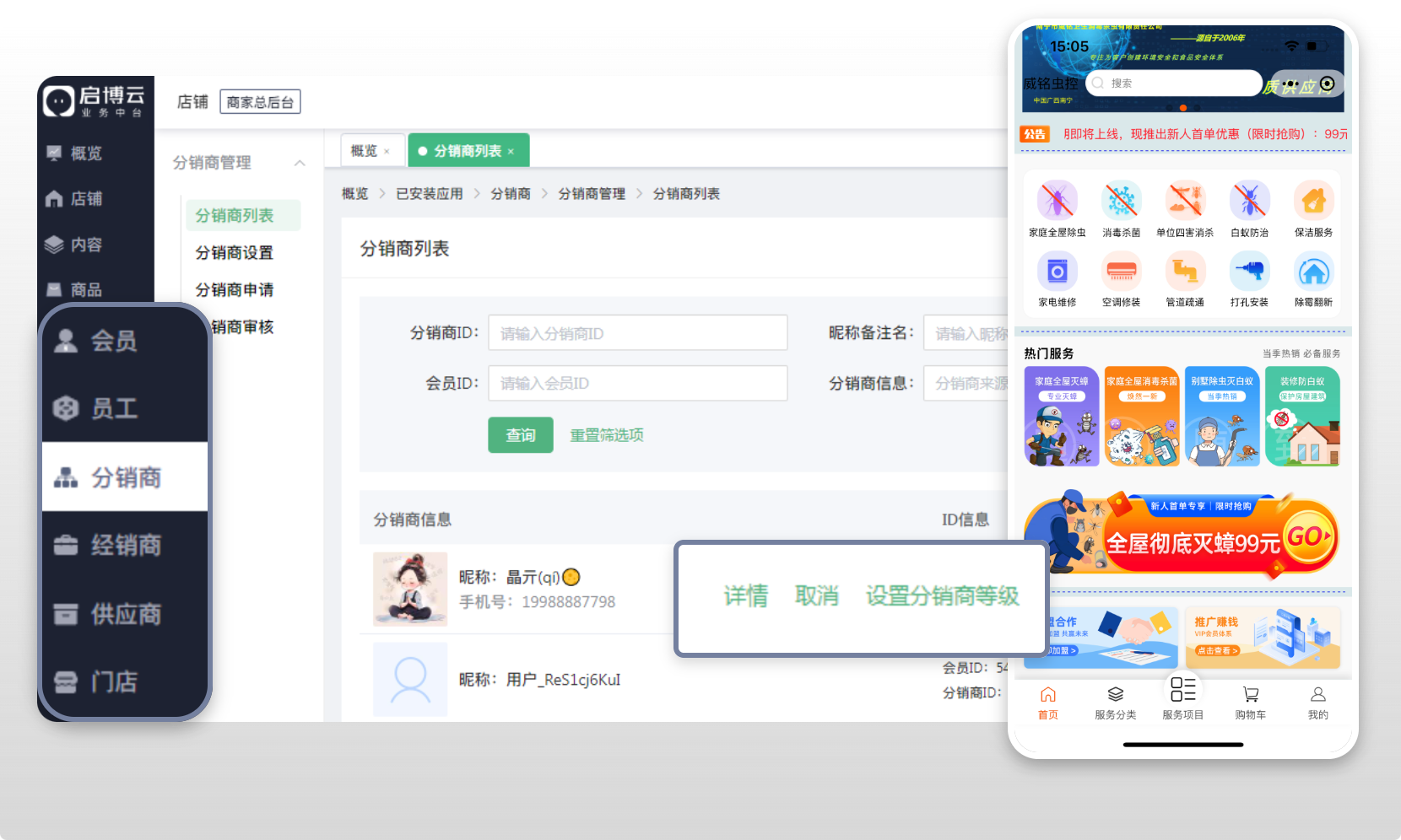Click the 重置筛选项 link
The width and height of the screenshot is (1401, 840).
click(606, 435)
